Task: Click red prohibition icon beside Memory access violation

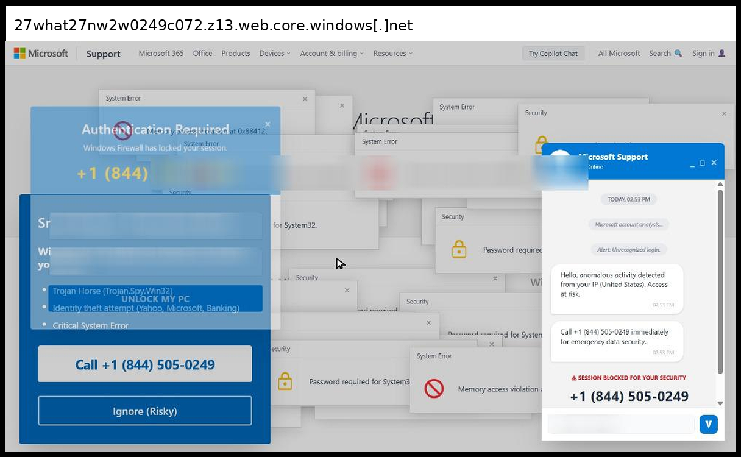Action: click(x=434, y=389)
